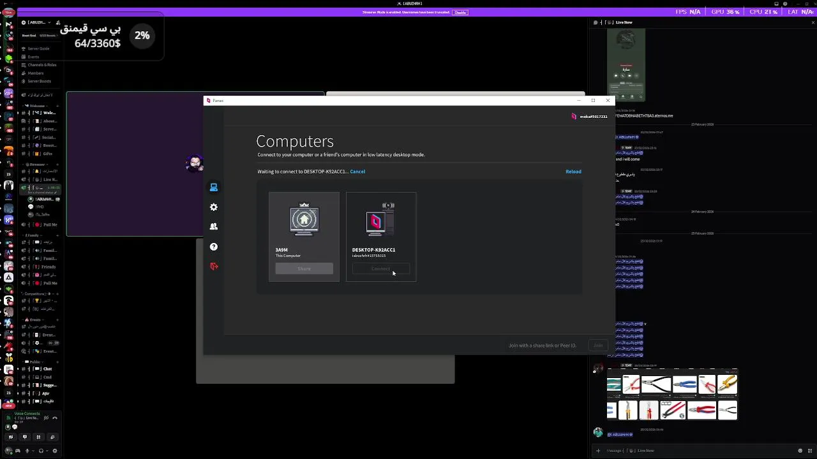The width and height of the screenshot is (817, 459).
Task: Open the yellow-handled pliers image thumbnail
Action: click(727, 384)
